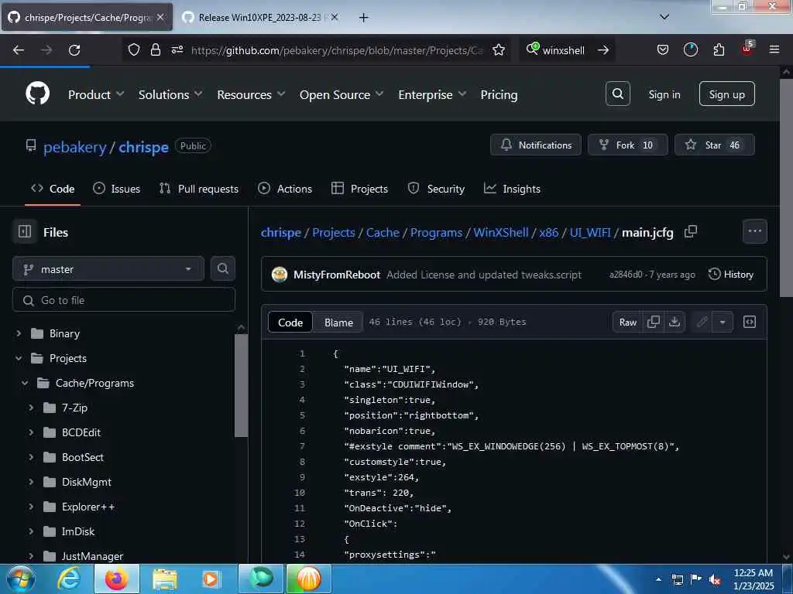View file History link
The width and height of the screenshot is (793, 594).
coord(731,275)
